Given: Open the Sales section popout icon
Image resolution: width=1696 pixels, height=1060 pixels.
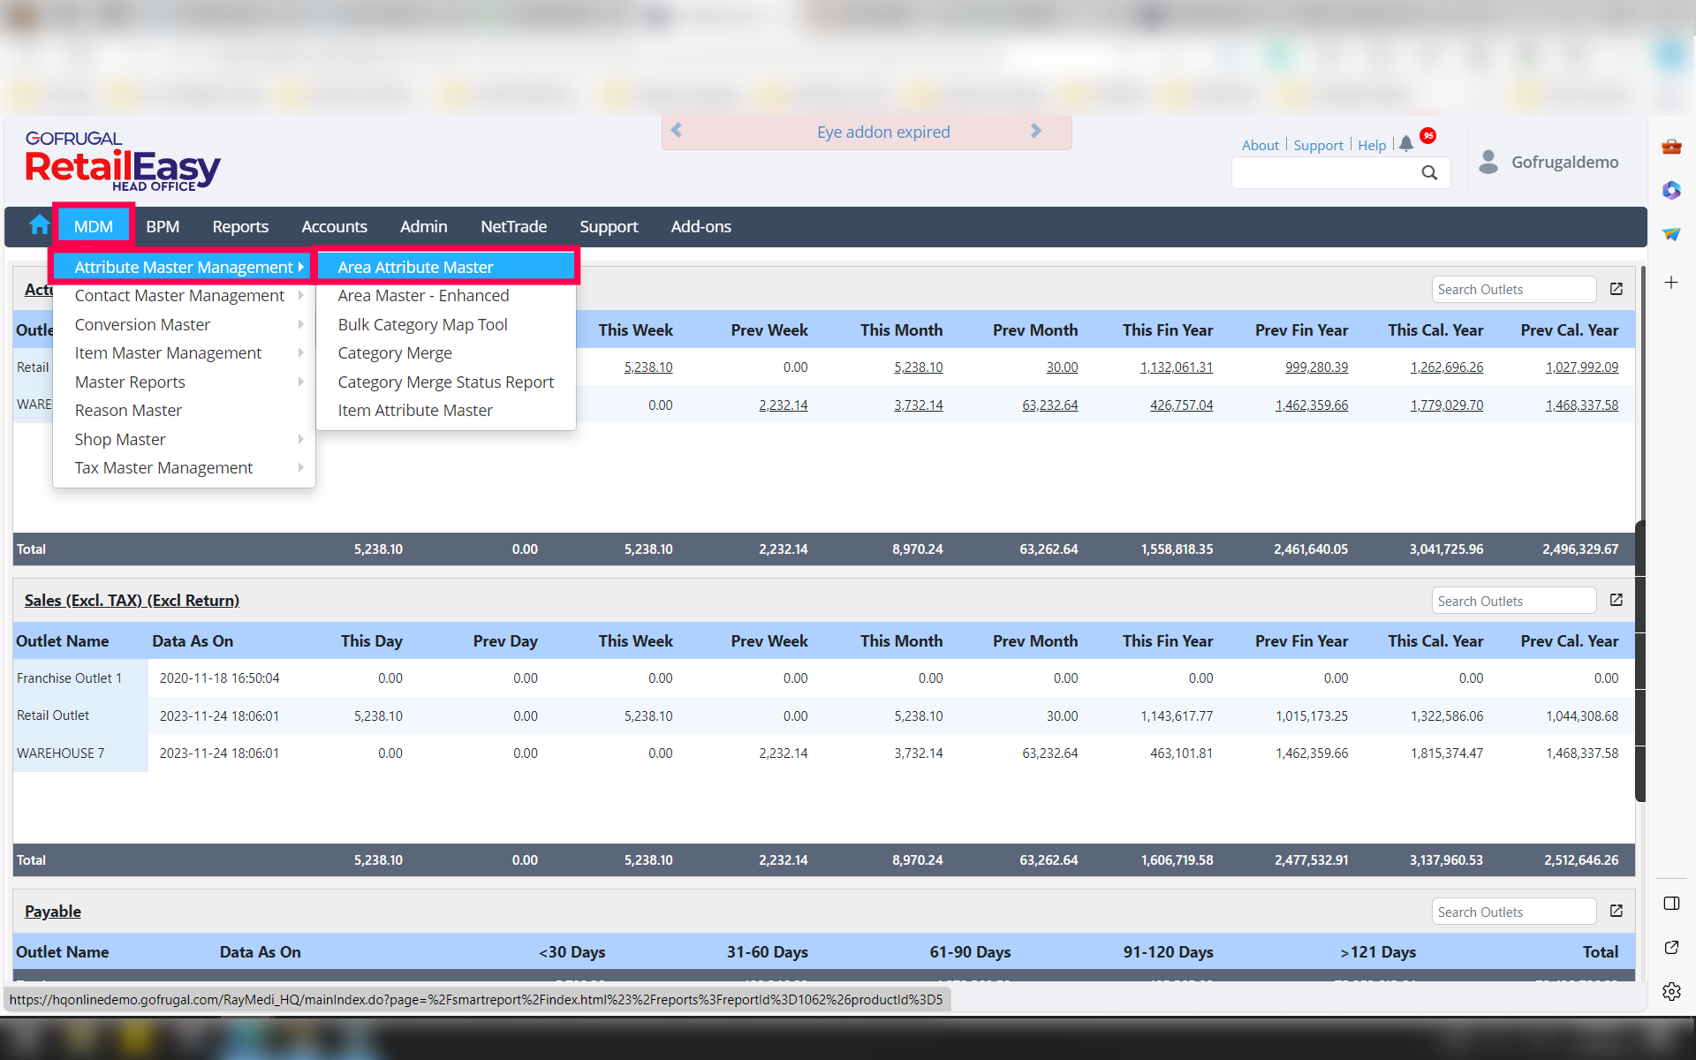Looking at the screenshot, I should point(1616,600).
